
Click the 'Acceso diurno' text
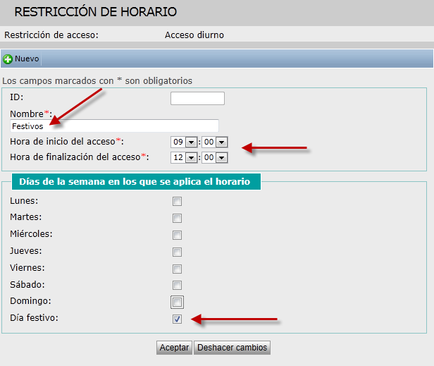(194, 35)
